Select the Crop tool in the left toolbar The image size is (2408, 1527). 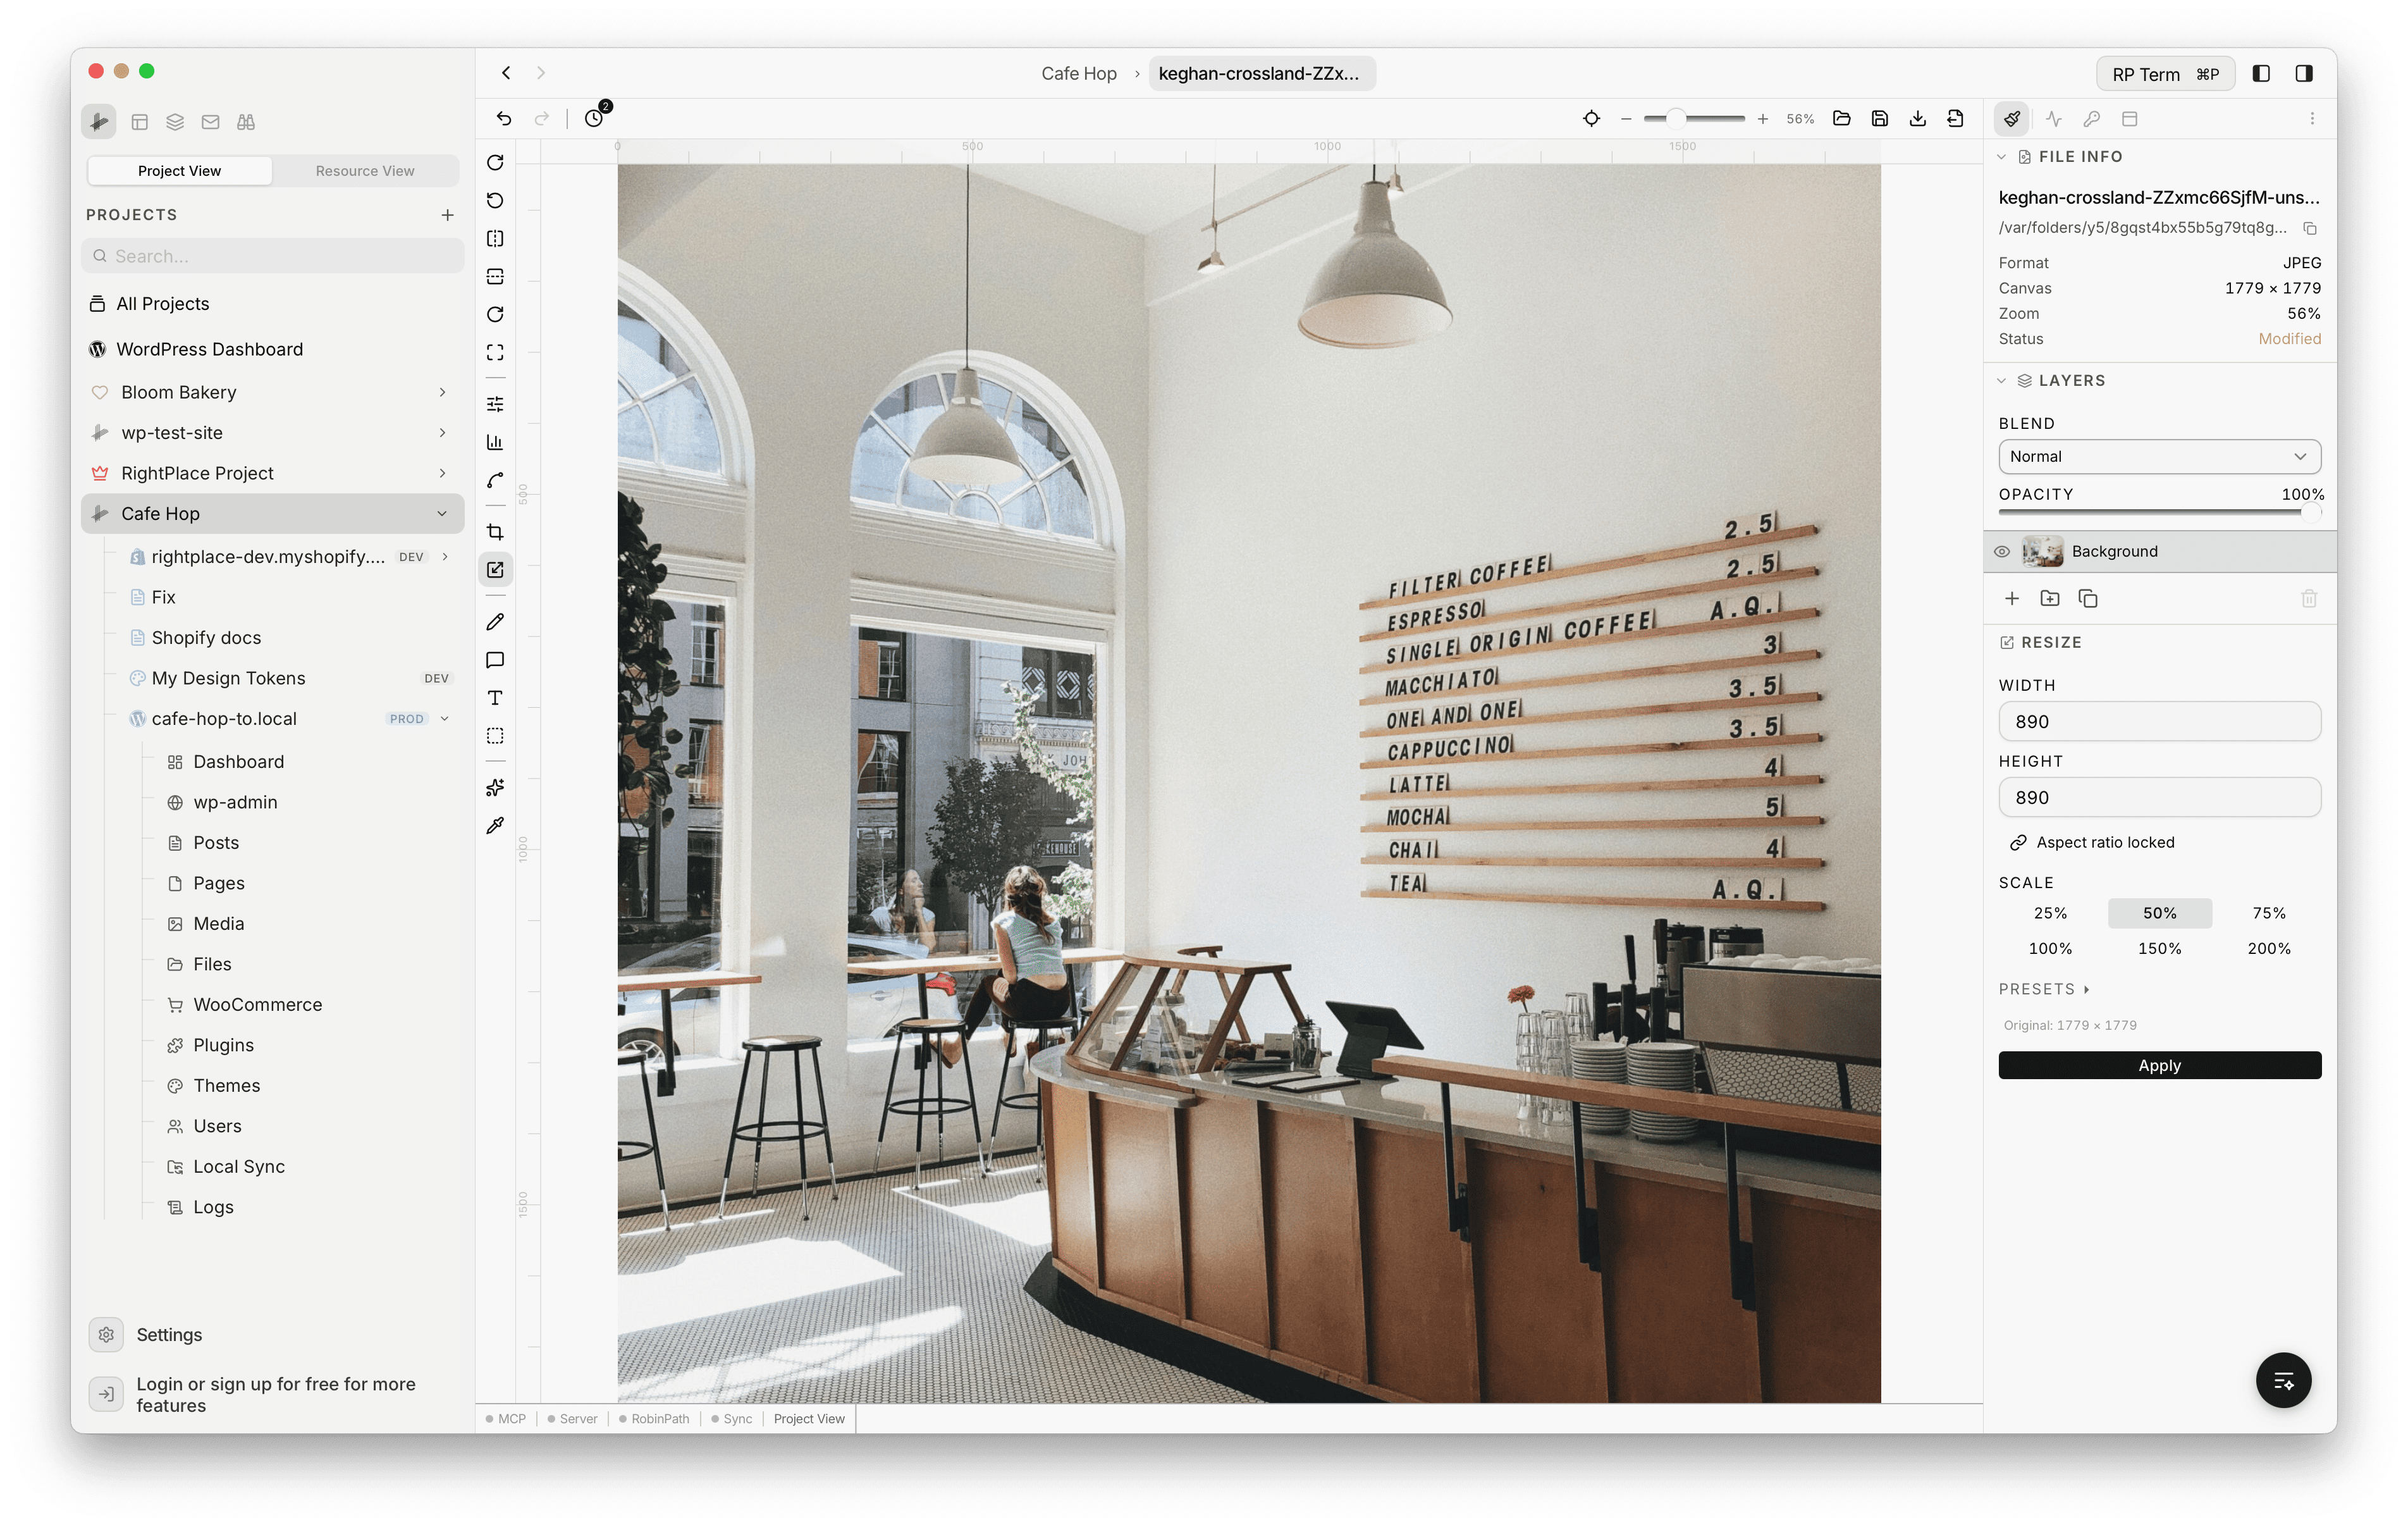(495, 531)
